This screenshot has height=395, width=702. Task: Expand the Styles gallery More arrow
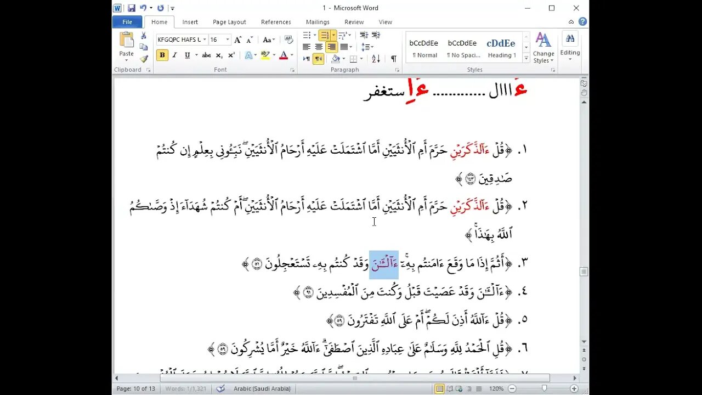(526, 58)
